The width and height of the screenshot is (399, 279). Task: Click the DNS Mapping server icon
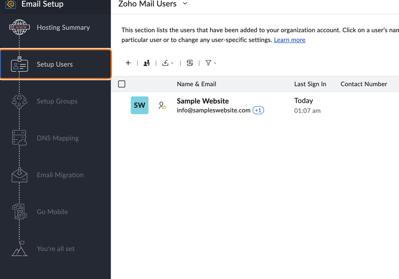[20, 138]
